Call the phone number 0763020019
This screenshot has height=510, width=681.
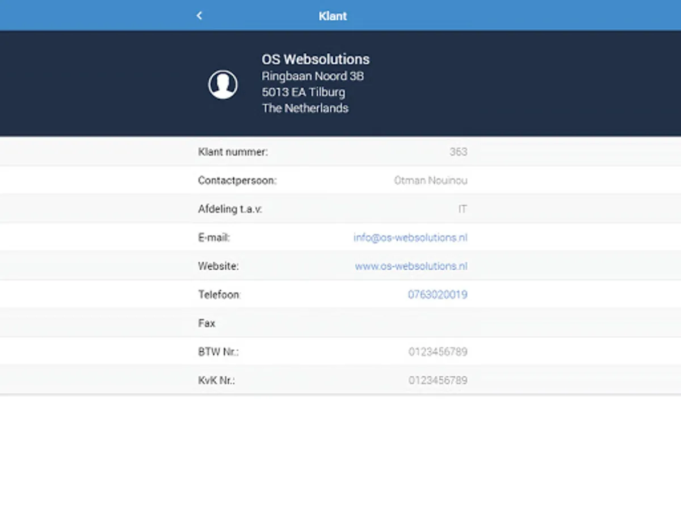point(438,295)
